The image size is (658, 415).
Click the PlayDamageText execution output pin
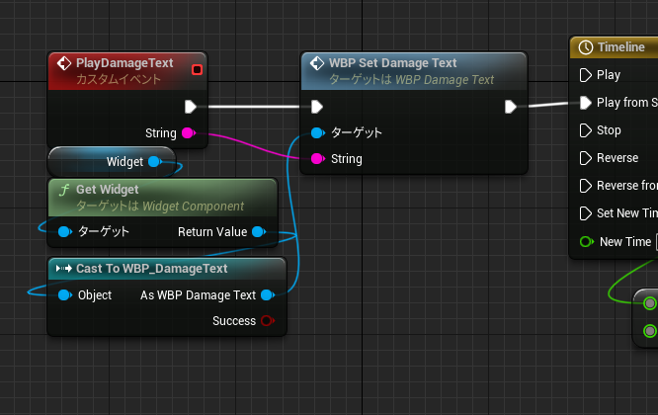191,107
